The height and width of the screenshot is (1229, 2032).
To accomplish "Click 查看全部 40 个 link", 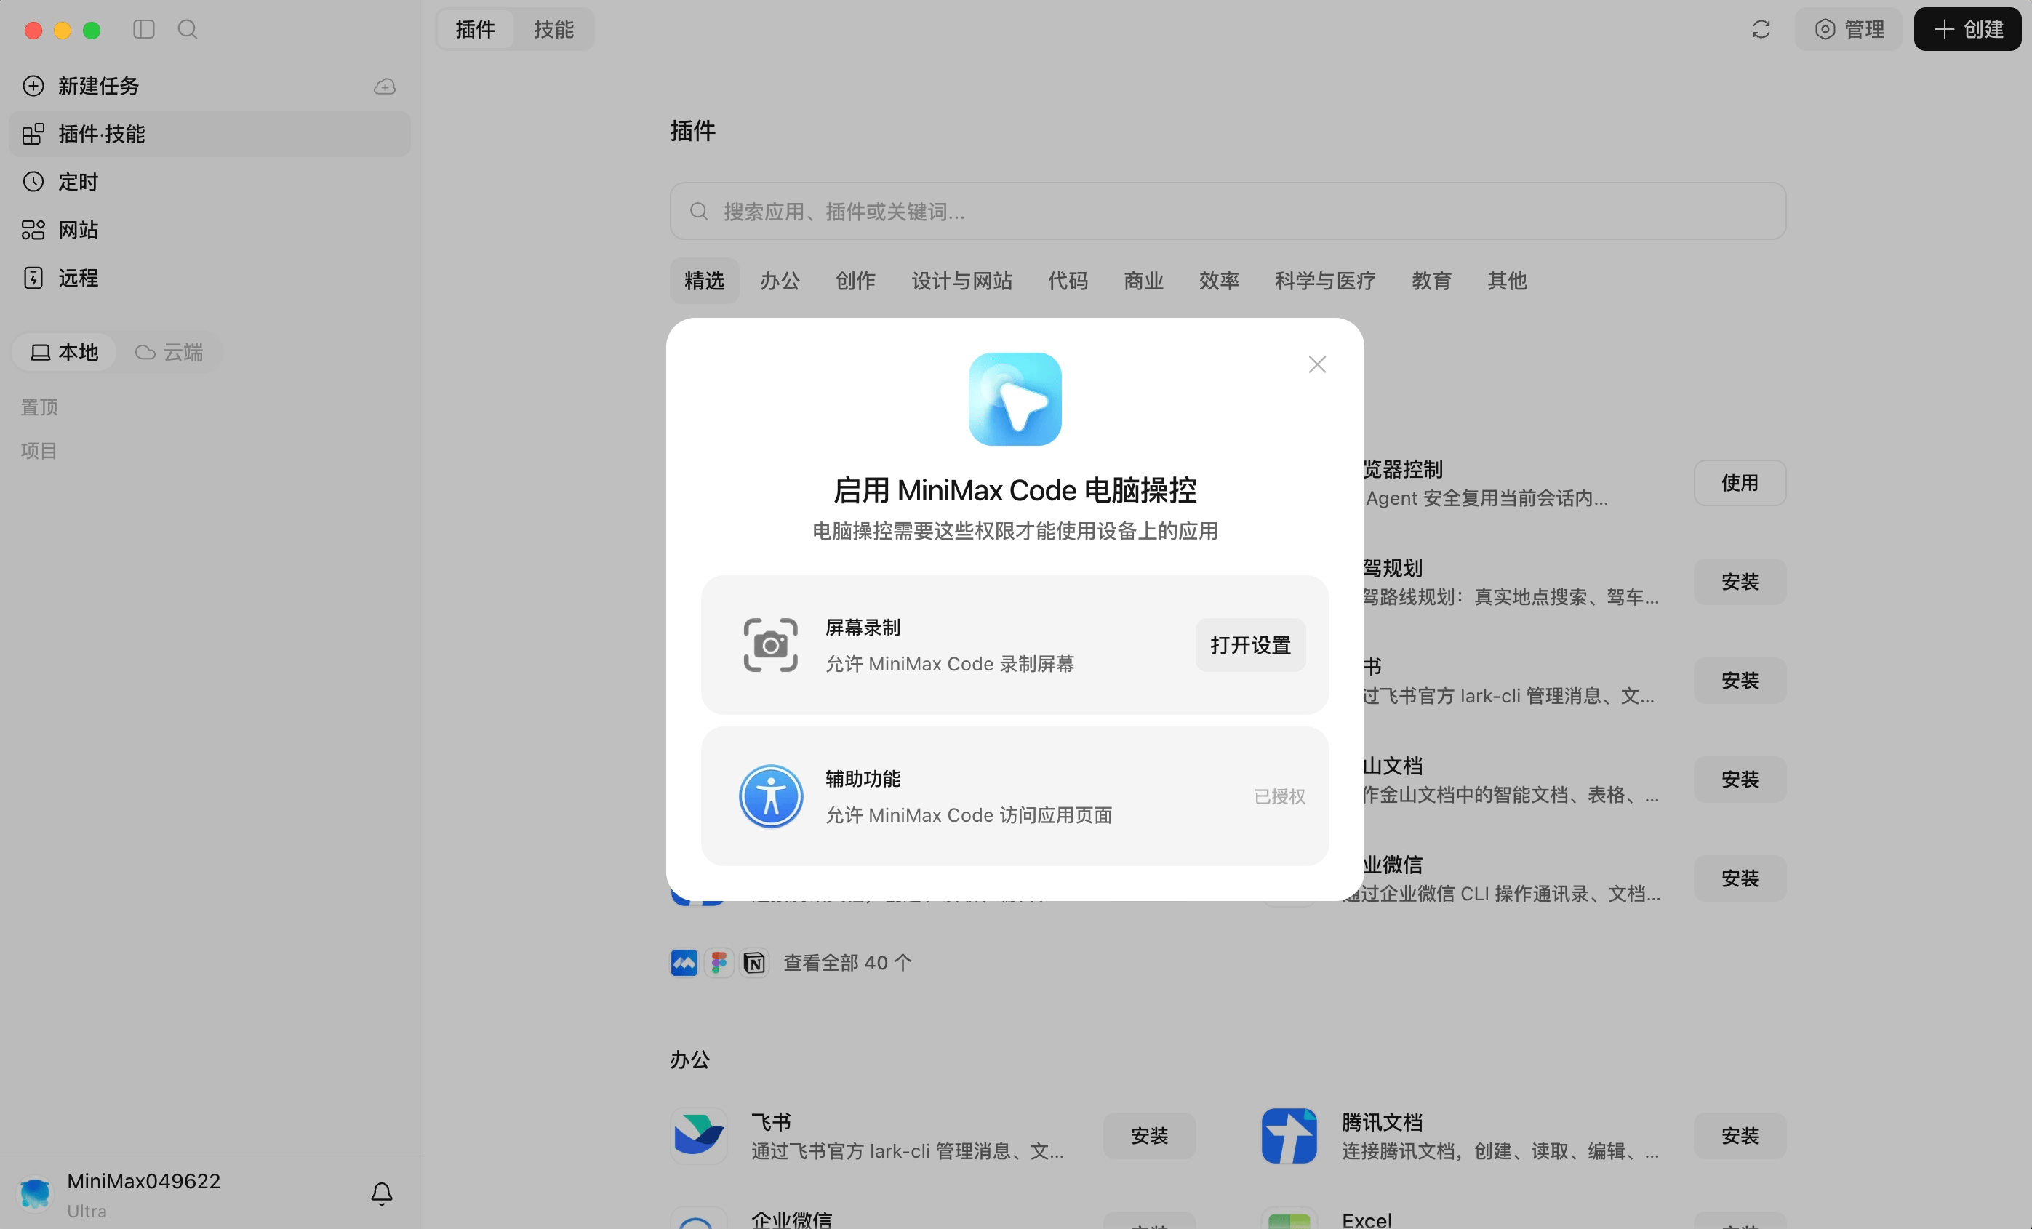I will [x=847, y=963].
